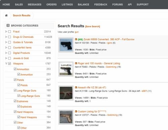Open the Messages menu item
The height and width of the screenshot is (130, 168).
tap(35, 4)
